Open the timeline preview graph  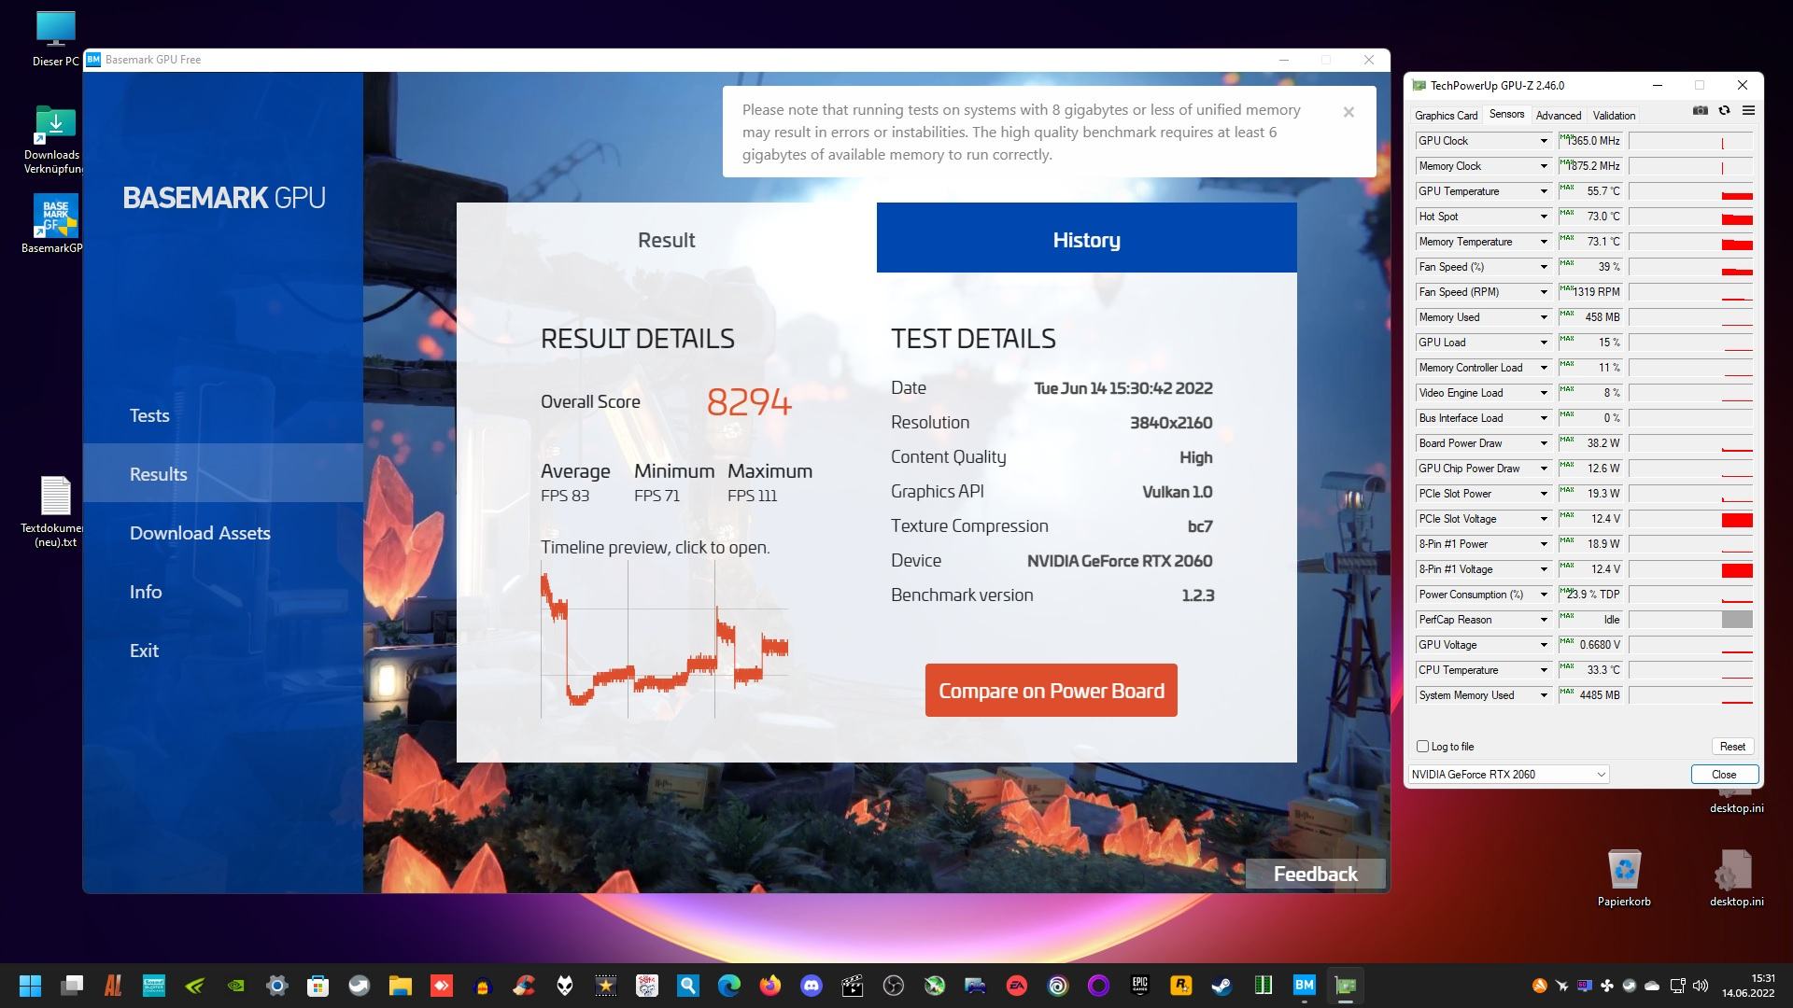pos(665,640)
